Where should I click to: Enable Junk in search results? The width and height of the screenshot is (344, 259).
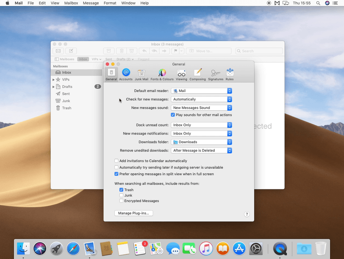pos(122,195)
